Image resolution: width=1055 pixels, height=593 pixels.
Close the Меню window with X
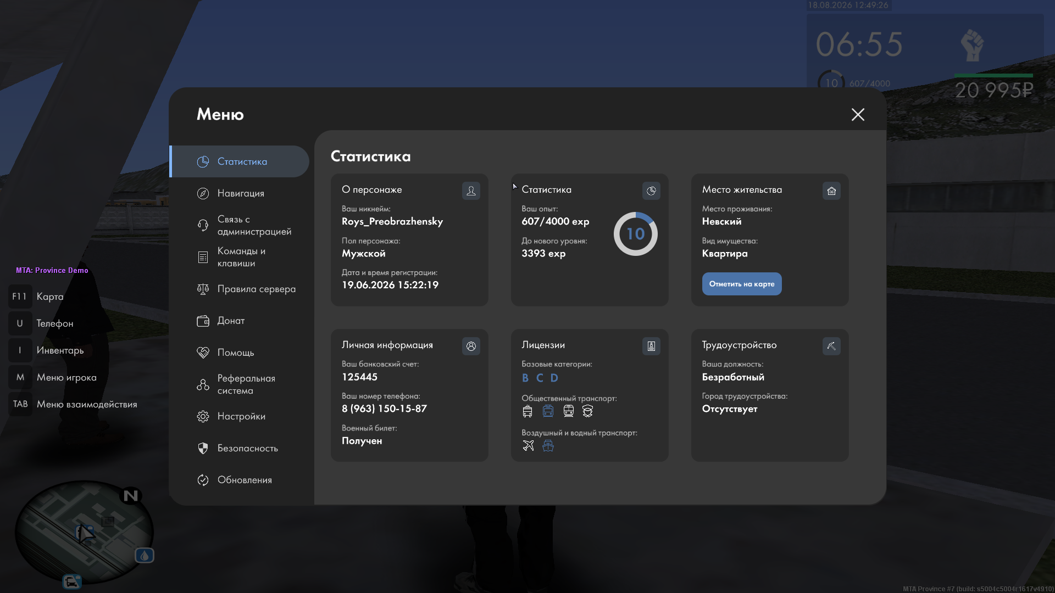858,114
